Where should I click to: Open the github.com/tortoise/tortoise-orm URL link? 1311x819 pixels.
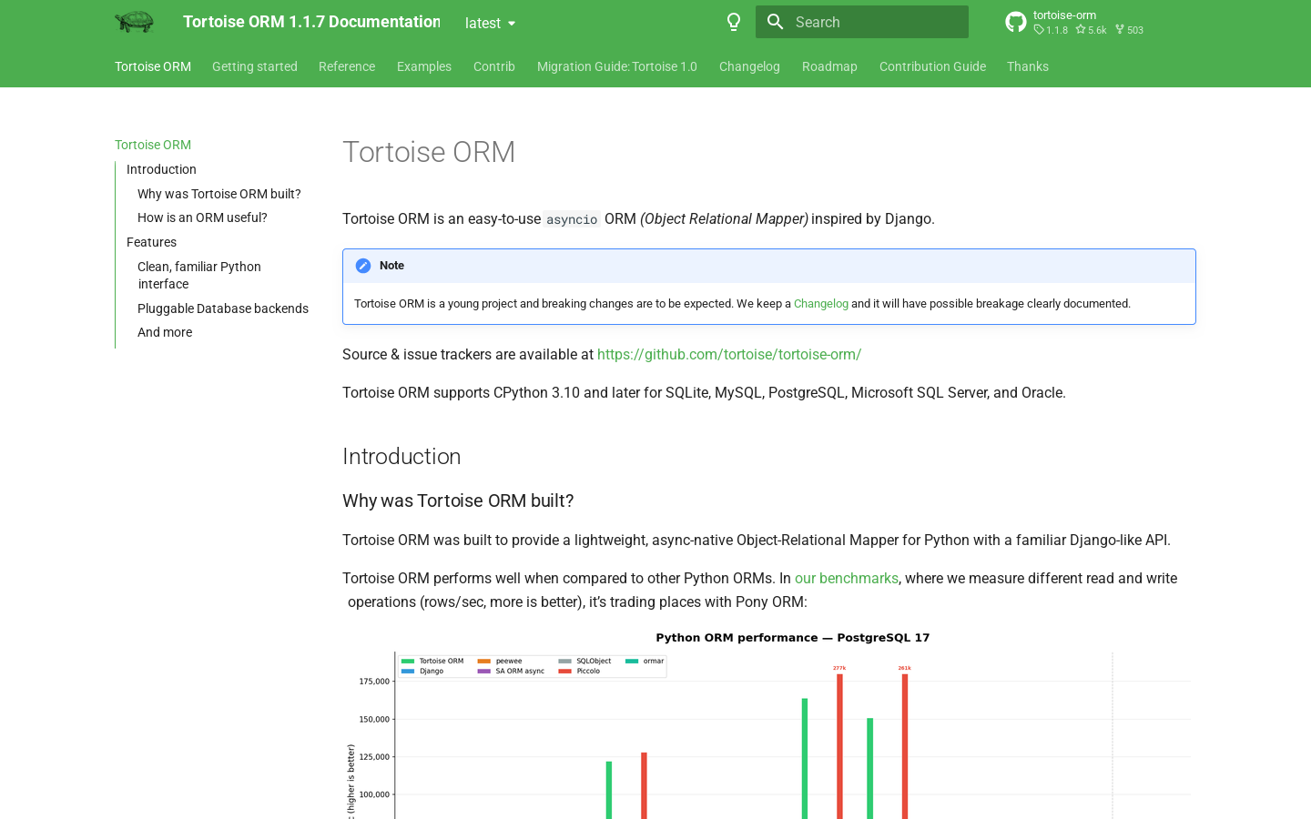729,354
